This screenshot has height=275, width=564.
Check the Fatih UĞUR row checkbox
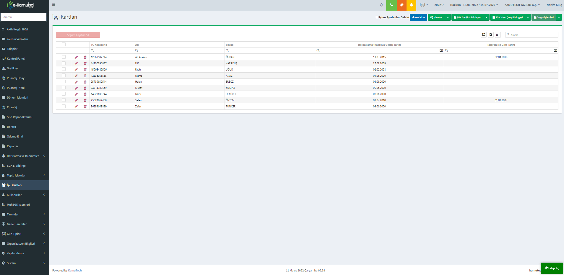[x=64, y=69]
